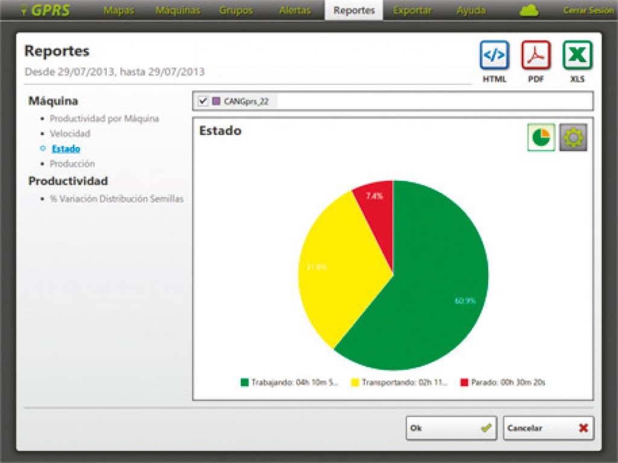Open chart settings gear icon

pyautogui.click(x=573, y=137)
